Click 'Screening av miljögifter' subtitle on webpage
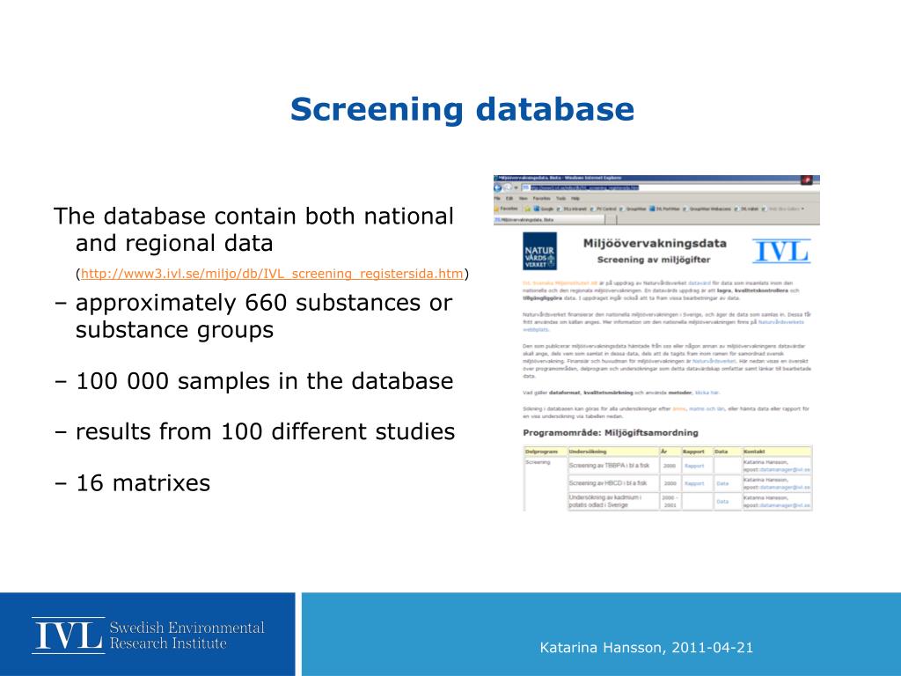 point(654,260)
